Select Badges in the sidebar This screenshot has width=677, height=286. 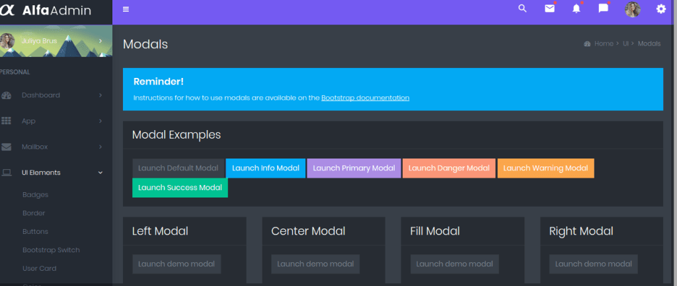click(36, 195)
